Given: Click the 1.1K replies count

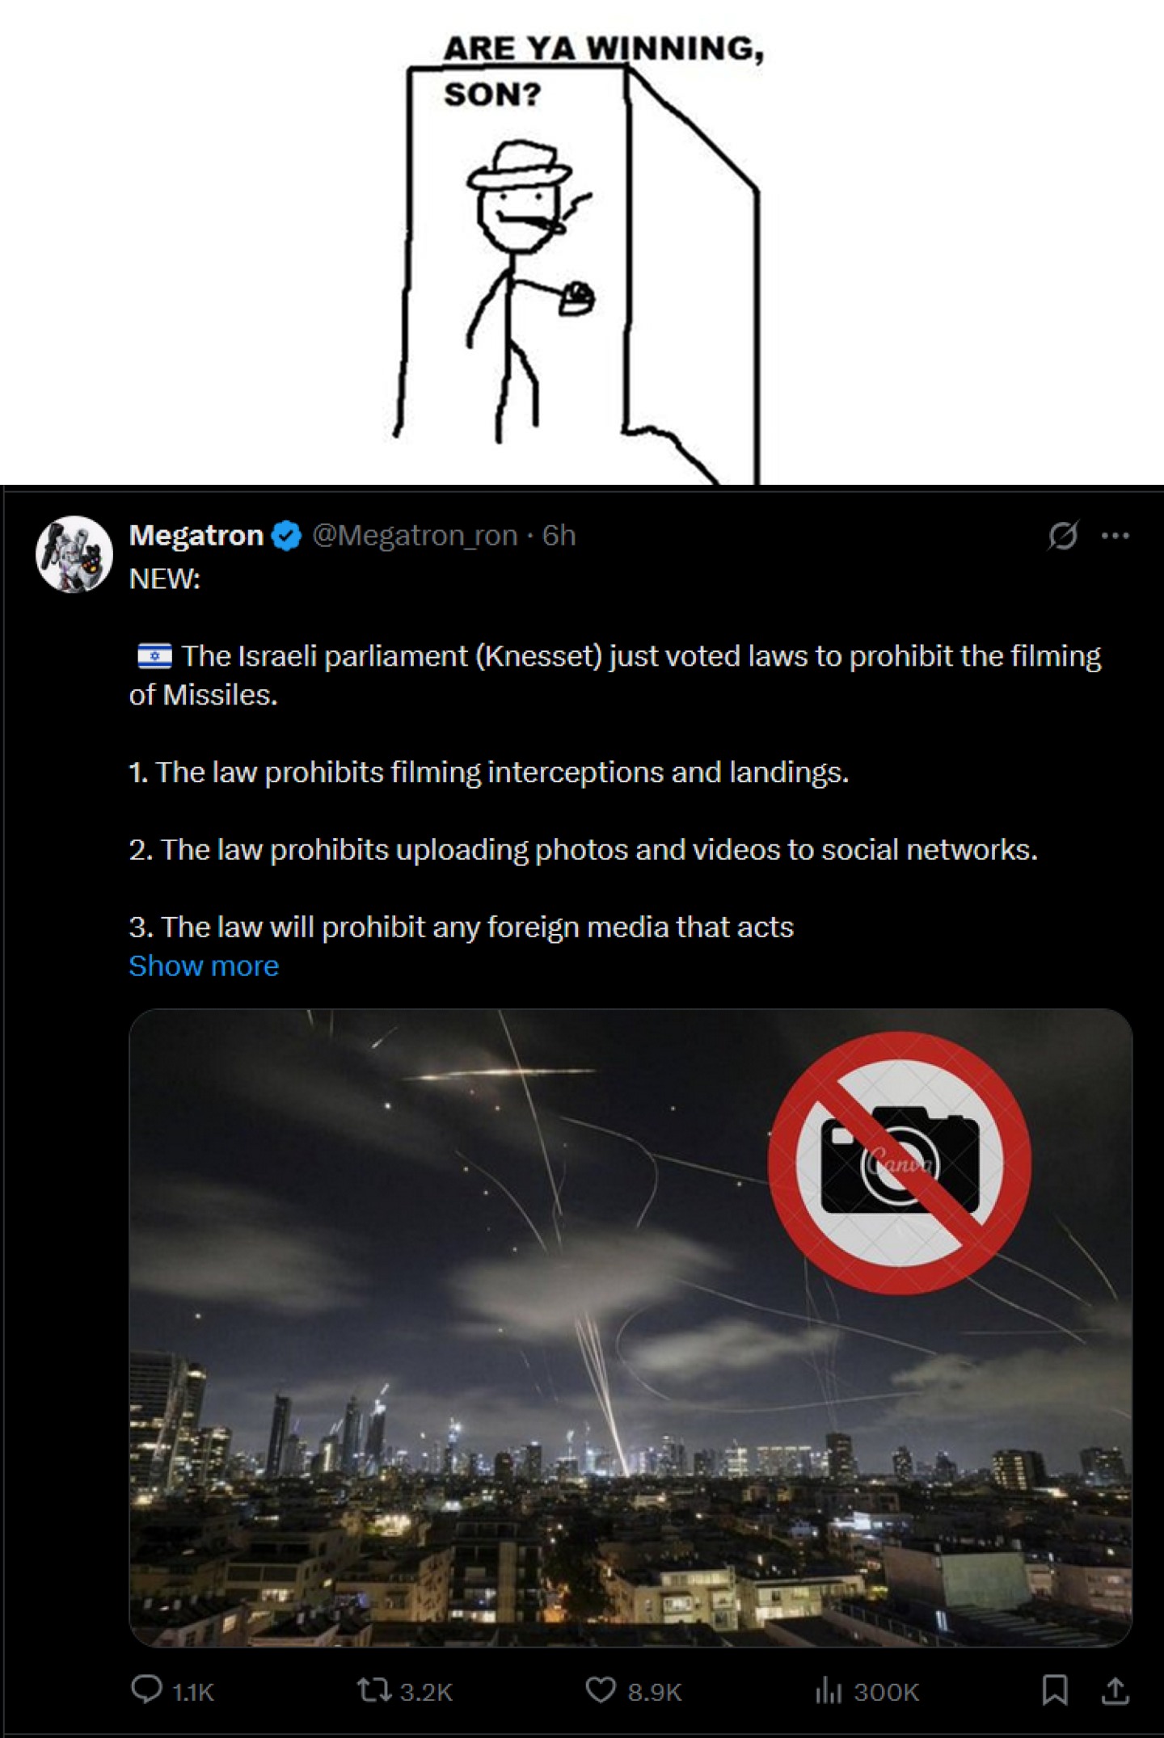Looking at the screenshot, I should pos(193,1692).
